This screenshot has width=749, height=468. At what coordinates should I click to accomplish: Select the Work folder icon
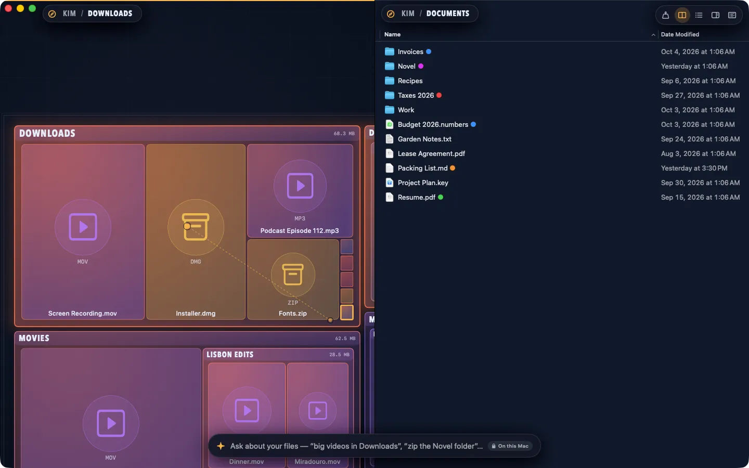coord(389,110)
